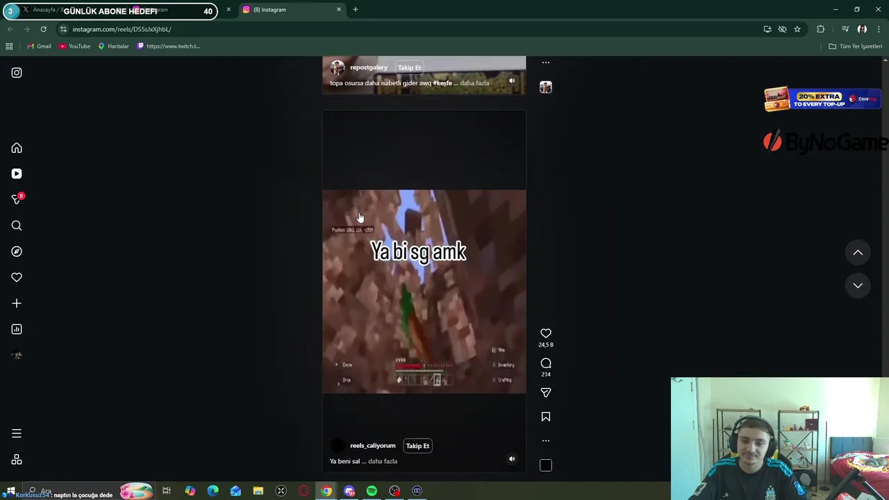Open the Chrome profile avatar
This screenshot has width=889, height=500.
pos(862,29)
